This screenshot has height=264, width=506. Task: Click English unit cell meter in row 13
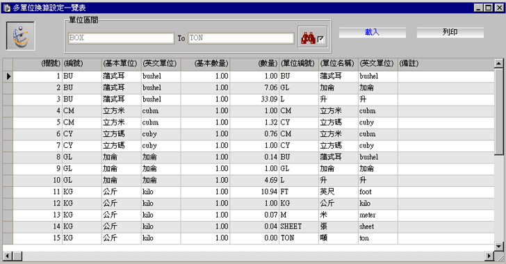[377, 215]
